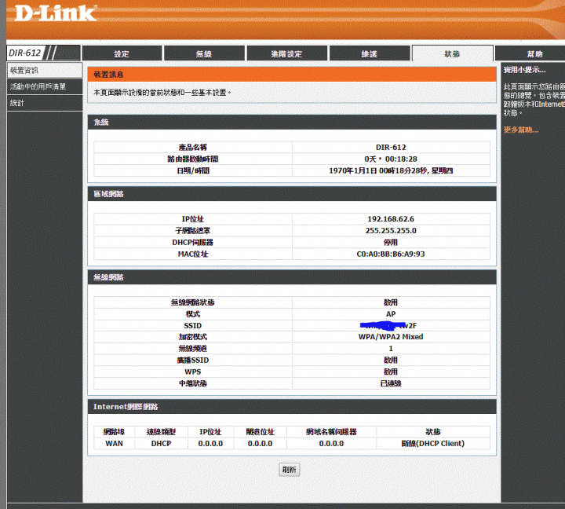Click the DIR-612 model label
This screenshot has width=565, height=509.
(x=25, y=53)
